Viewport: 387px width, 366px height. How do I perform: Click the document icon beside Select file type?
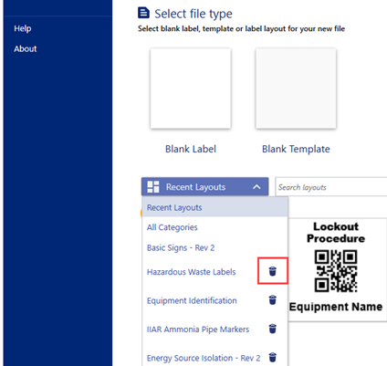coord(143,13)
